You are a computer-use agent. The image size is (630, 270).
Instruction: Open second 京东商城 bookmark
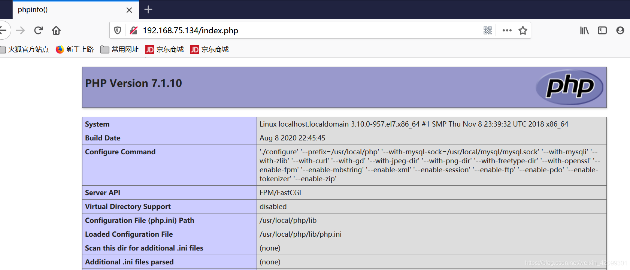(209, 49)
